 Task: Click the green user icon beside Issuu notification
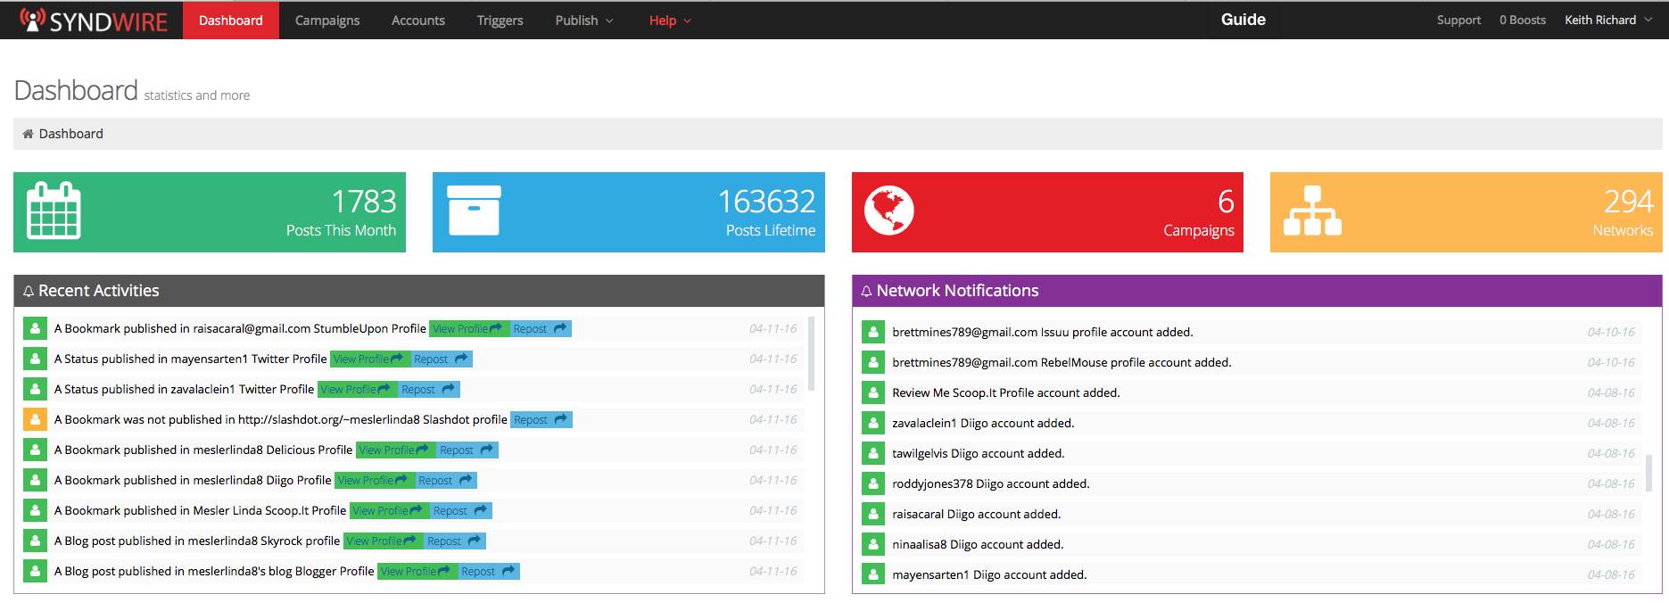(x=872, y=332)
